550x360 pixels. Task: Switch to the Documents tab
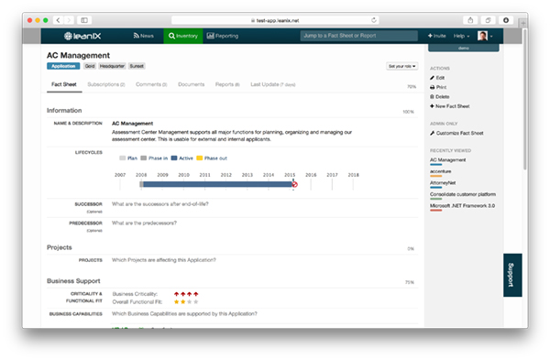click(x=192, y=84)
